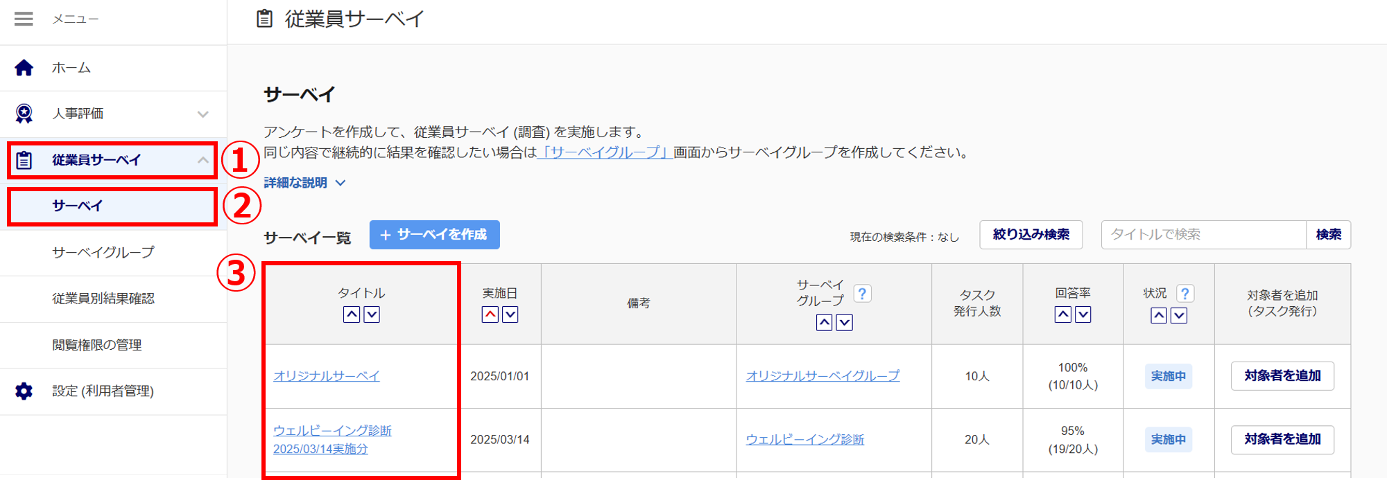Click the メニュー label at top
Image resolution: width=1387 pixels, height=480 pixels.
(x=76, y=19)
